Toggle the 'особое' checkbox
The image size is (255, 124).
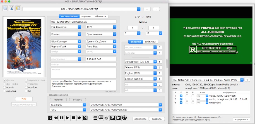point(26,87)
